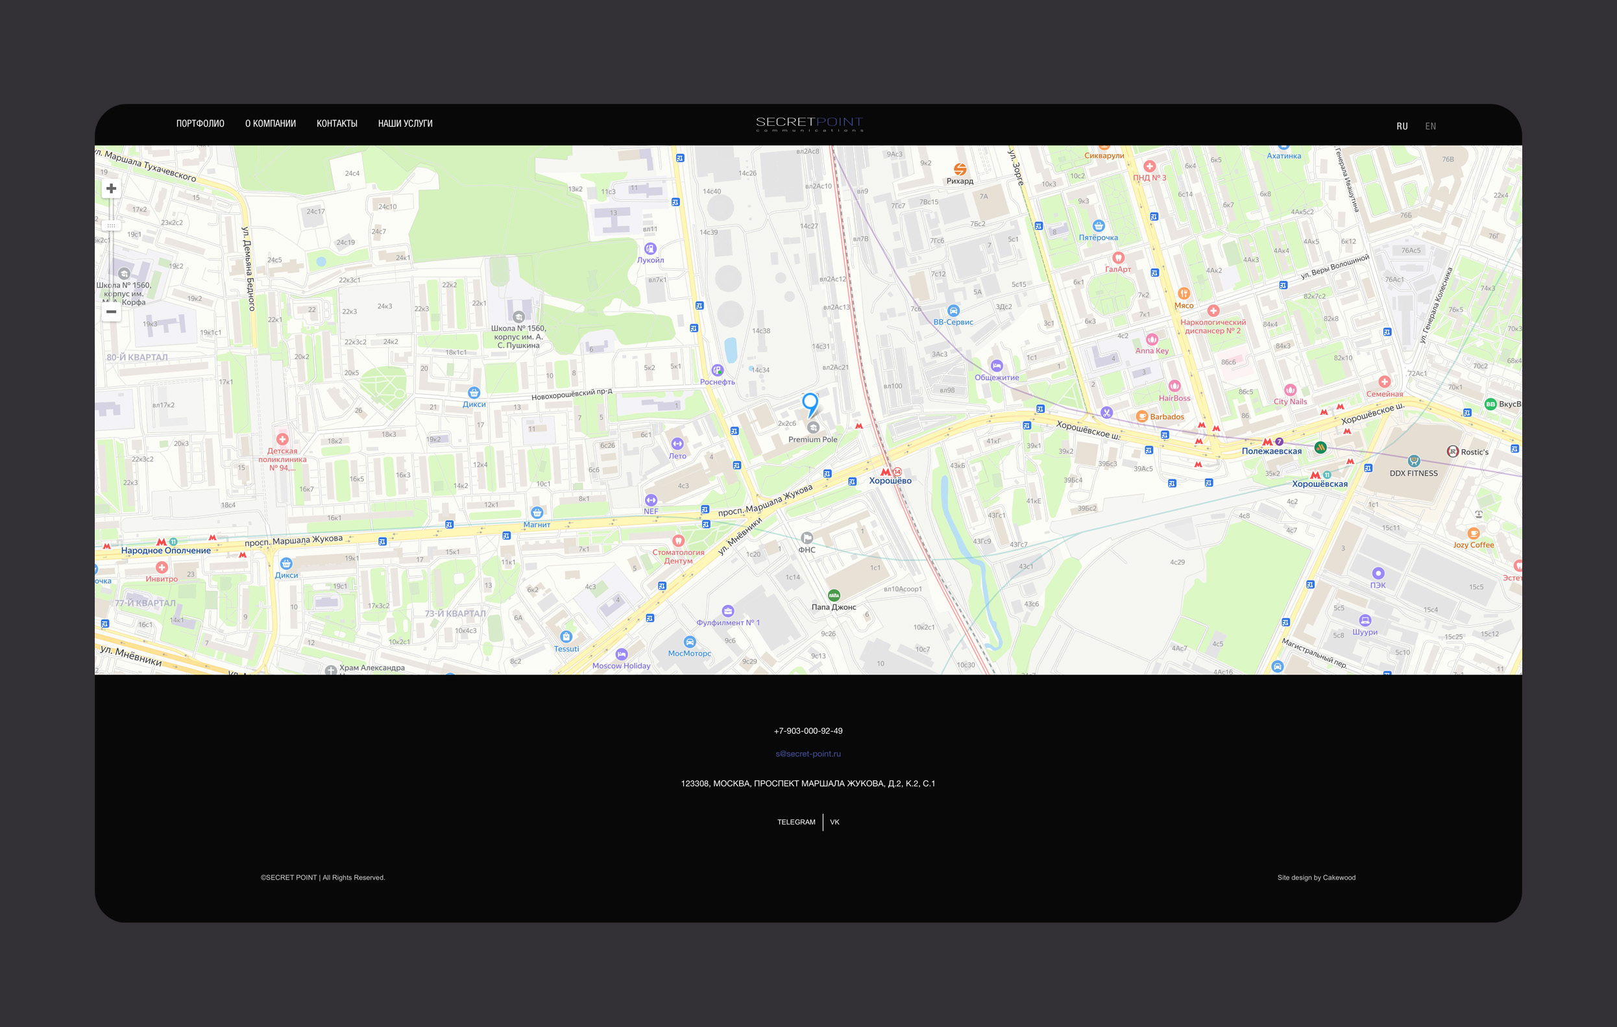Viewport: 1617px width, 1027px height.
Task: Click the Рихард orange map icon
Action: tap(960, 169)
